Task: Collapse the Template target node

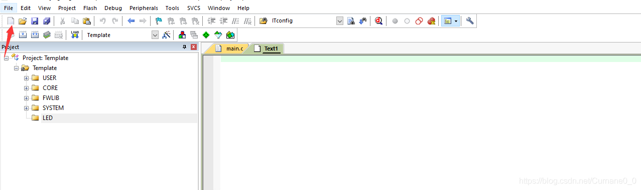Action: (17, 68)
